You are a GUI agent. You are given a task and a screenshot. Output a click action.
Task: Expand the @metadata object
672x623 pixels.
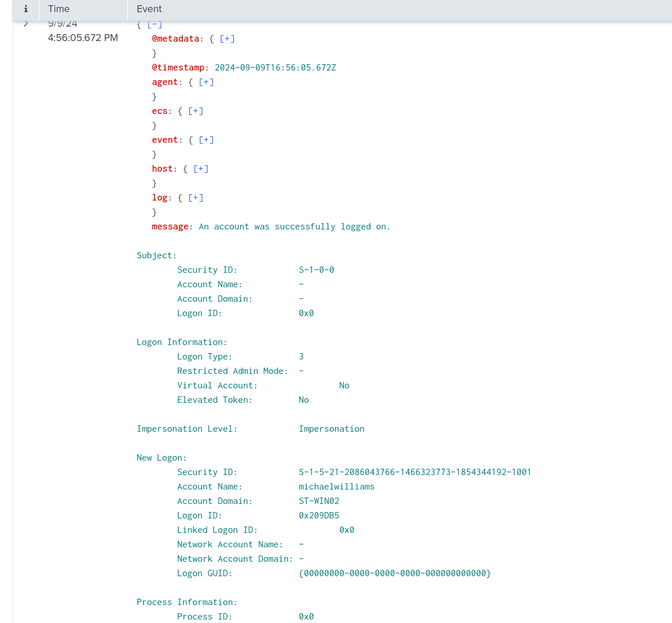tap(227, 39)
